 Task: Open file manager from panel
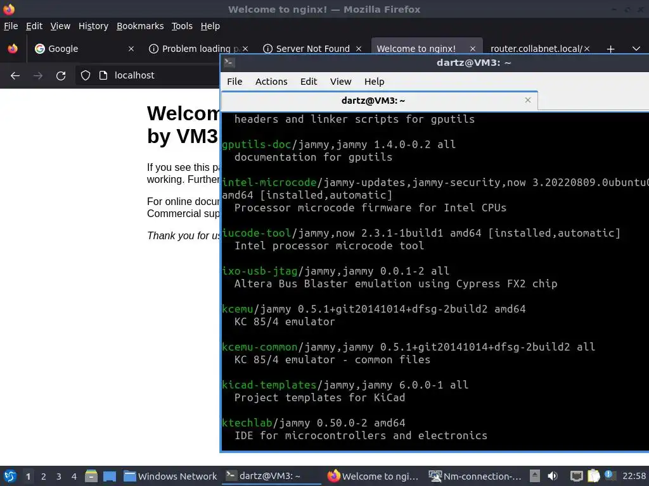click(x=91, y=476)
